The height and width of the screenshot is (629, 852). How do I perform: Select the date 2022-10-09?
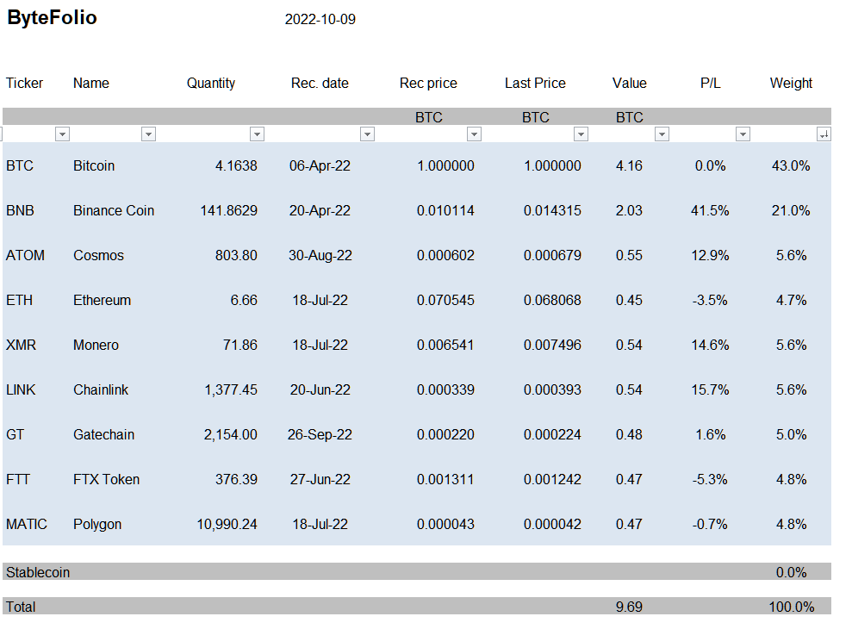pos(320,20)
